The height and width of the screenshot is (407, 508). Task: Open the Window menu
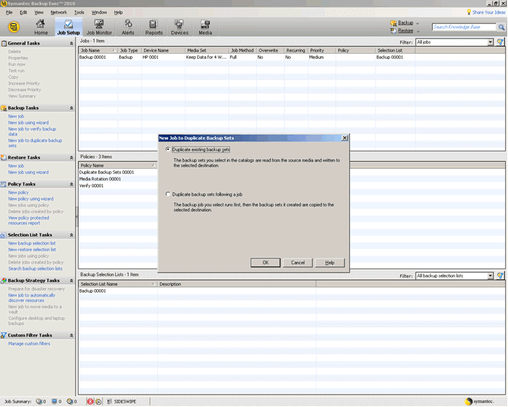(x=99, y=12)
